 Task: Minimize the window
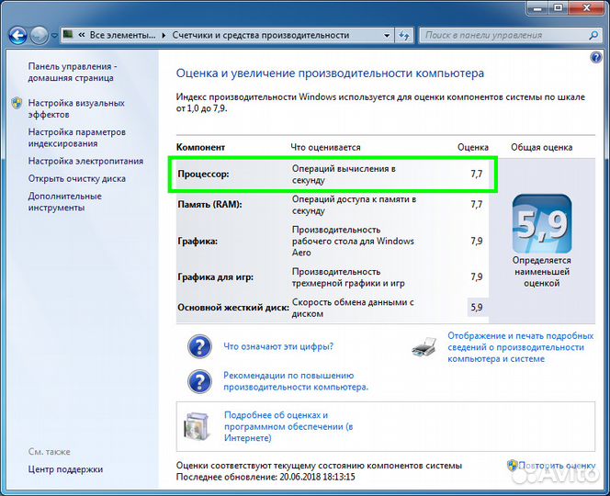538,7
